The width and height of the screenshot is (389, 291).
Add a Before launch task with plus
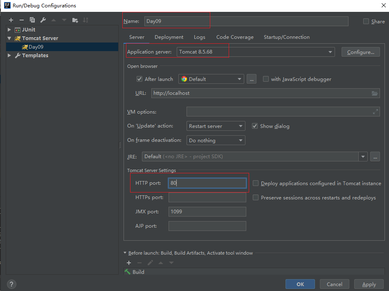click(129, 263)
